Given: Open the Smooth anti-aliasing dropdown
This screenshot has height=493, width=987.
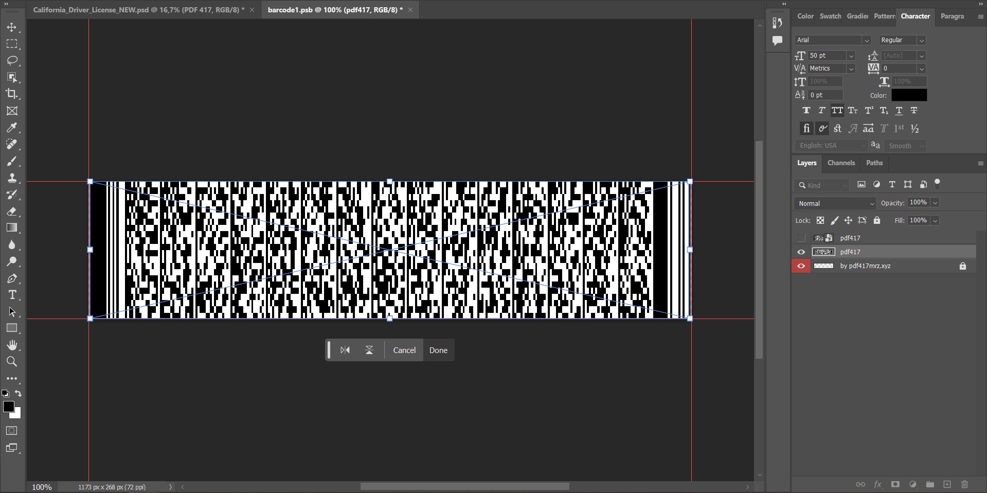Looking at the screenshot, I should tap(922, 146).
